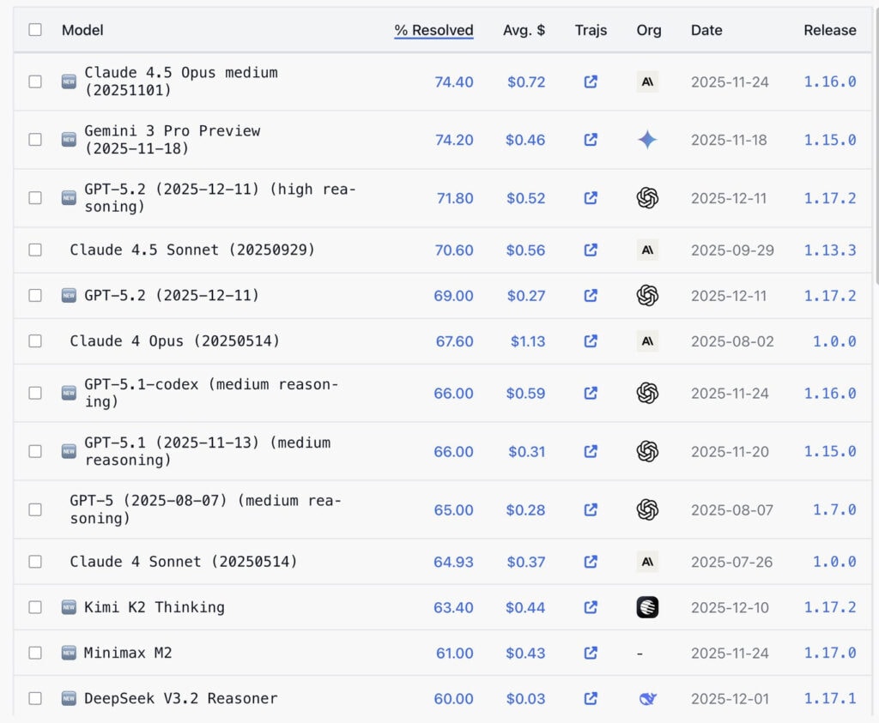
Task: Sort the table by % Resolved
Action: (433, 30)
